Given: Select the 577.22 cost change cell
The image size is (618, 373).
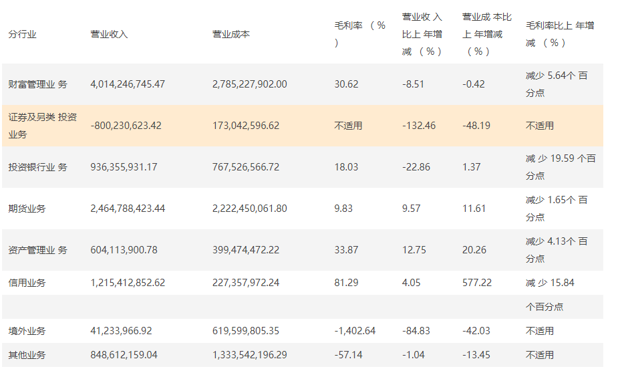Looking at the screenshot, I should tap(477, 283).
